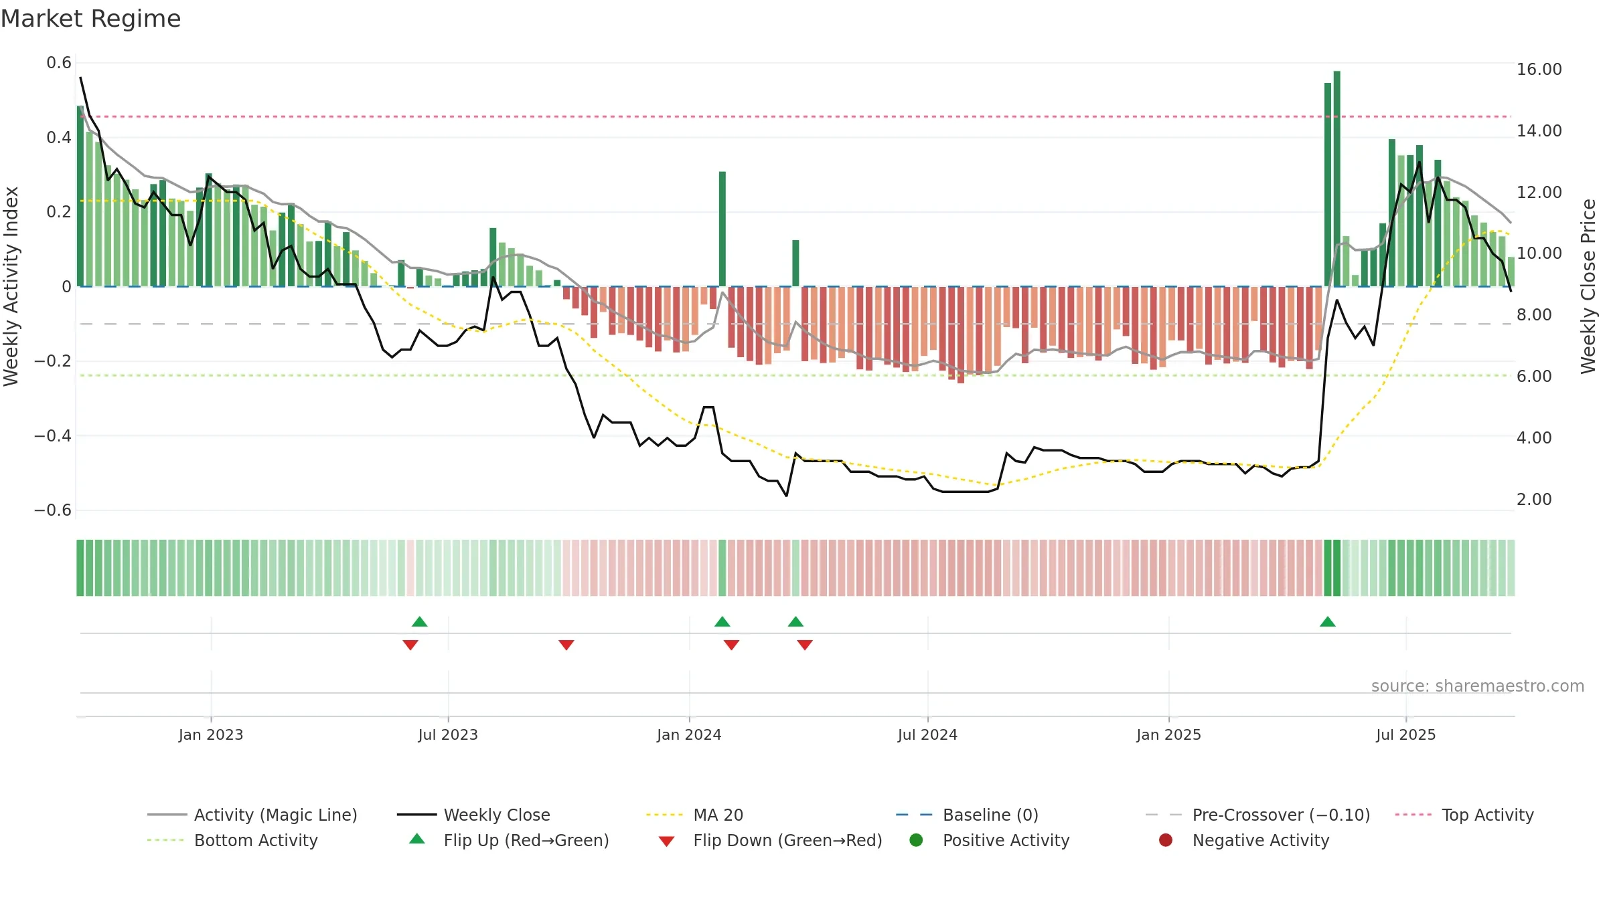Screen dimensions: 1607x903
Task: Click the first dark green regime strip segment
Action: 80,568
